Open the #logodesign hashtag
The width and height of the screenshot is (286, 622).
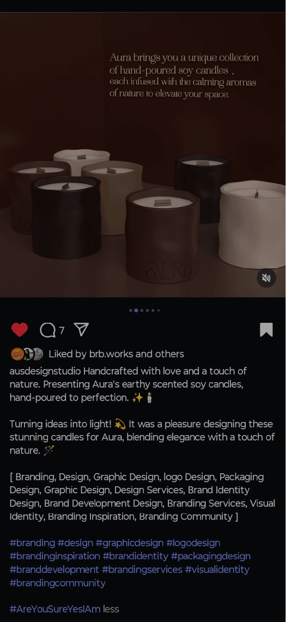(193, 542)
